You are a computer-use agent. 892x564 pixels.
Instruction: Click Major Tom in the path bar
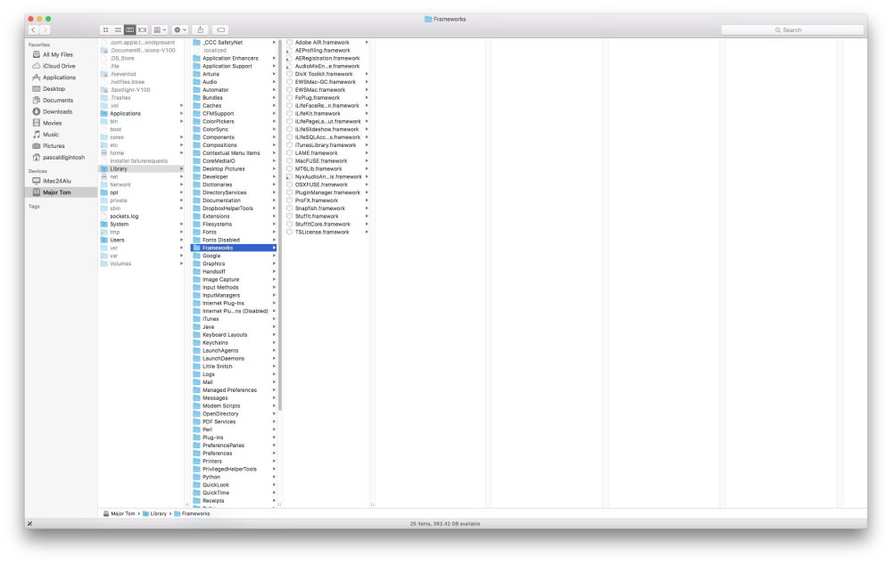[x=119, y=513]
